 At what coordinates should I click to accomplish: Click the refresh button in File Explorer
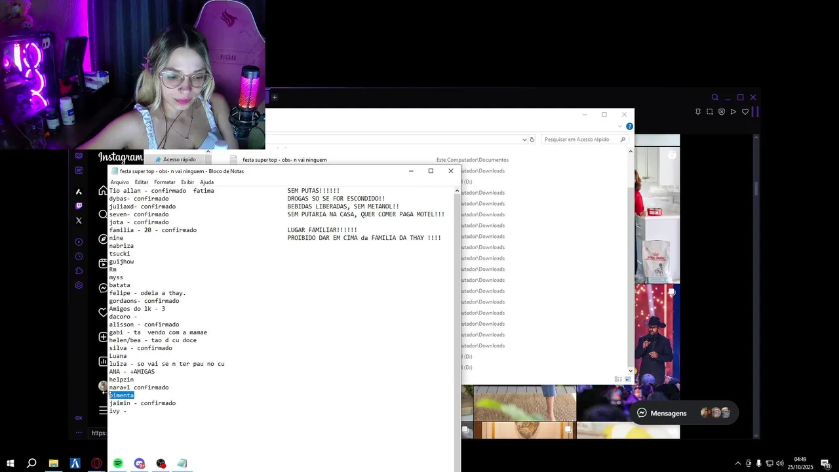pyautogui.click(x=532, y=140)
